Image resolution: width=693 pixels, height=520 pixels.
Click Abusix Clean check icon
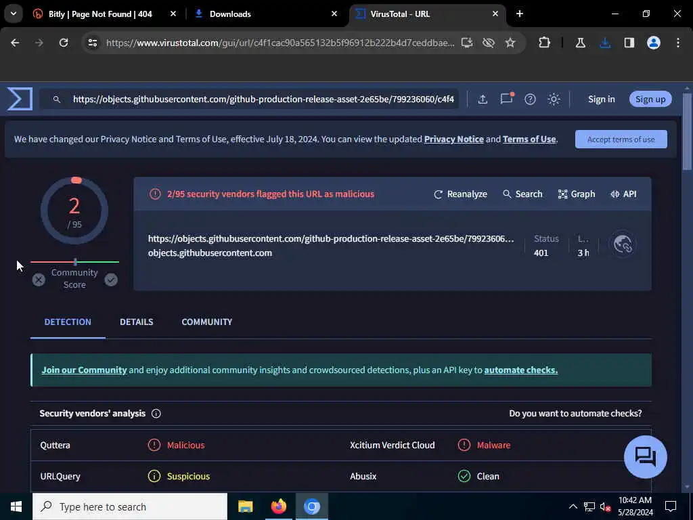[464, 476]
